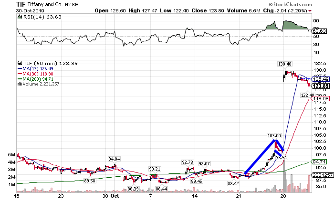Viewport: 334px width, 200px height.
Task: Click the 103.00 peak price annotation
Action: point(274,135)
